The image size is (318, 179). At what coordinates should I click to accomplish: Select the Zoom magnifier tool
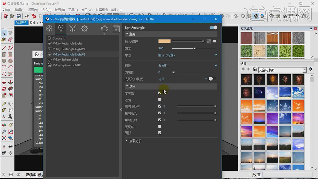click(x=4, y=131)
